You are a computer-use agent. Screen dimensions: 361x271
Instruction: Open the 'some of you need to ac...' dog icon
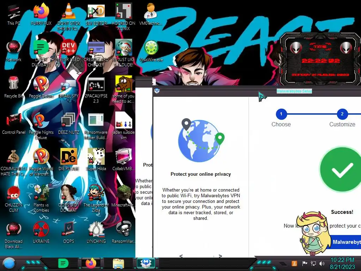click(123, 90)
